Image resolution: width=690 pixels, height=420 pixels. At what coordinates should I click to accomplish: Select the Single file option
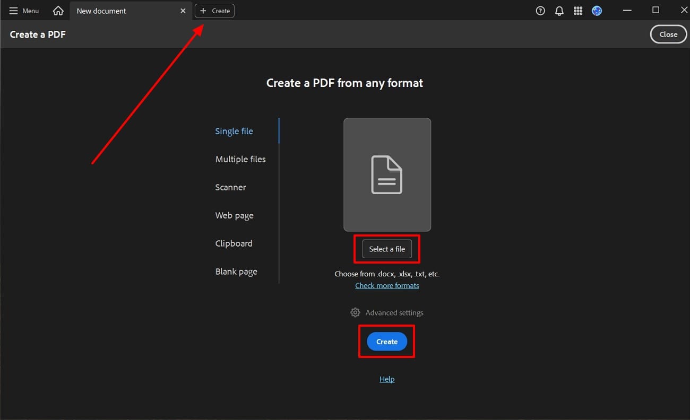[234, 131]
